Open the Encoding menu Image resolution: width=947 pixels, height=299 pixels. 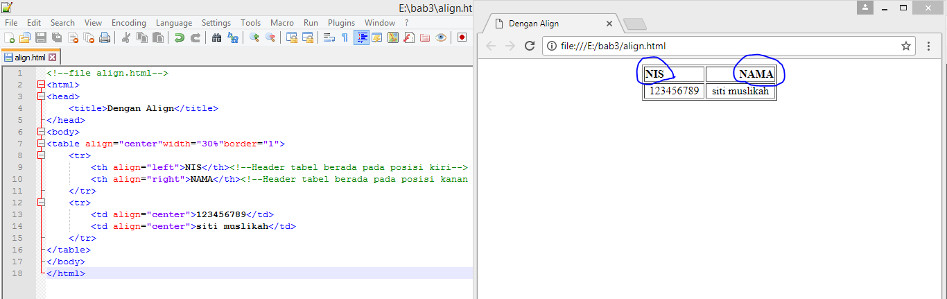129,23
